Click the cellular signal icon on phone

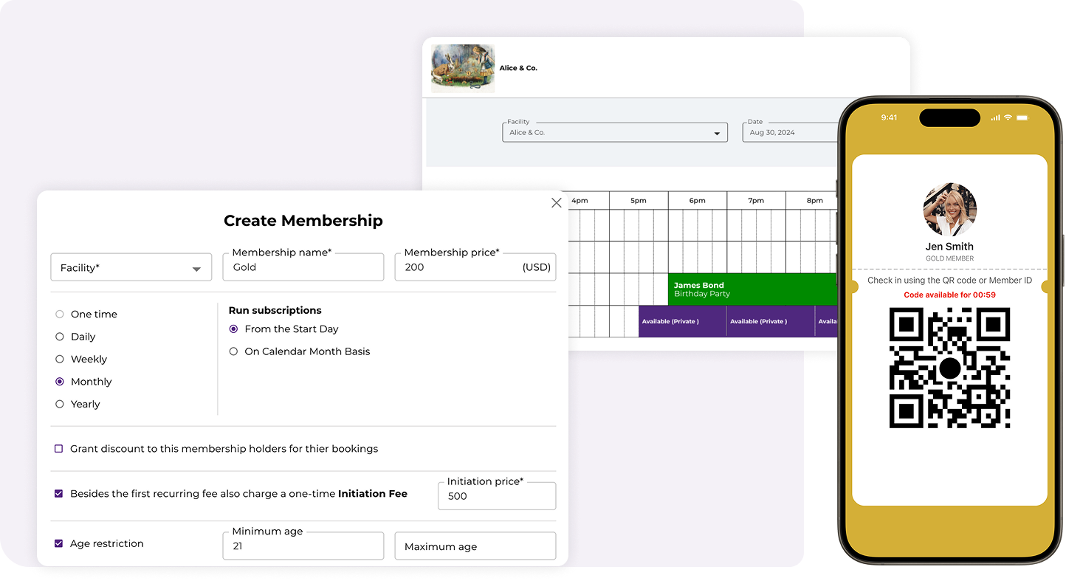995,117
